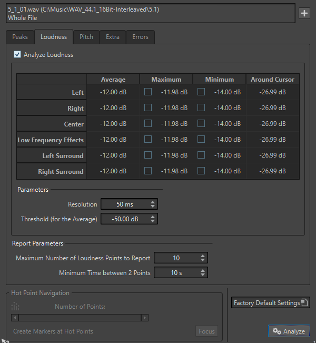Open the Pitch tab
Screen dimensions: 316x343
pos(86,37)
